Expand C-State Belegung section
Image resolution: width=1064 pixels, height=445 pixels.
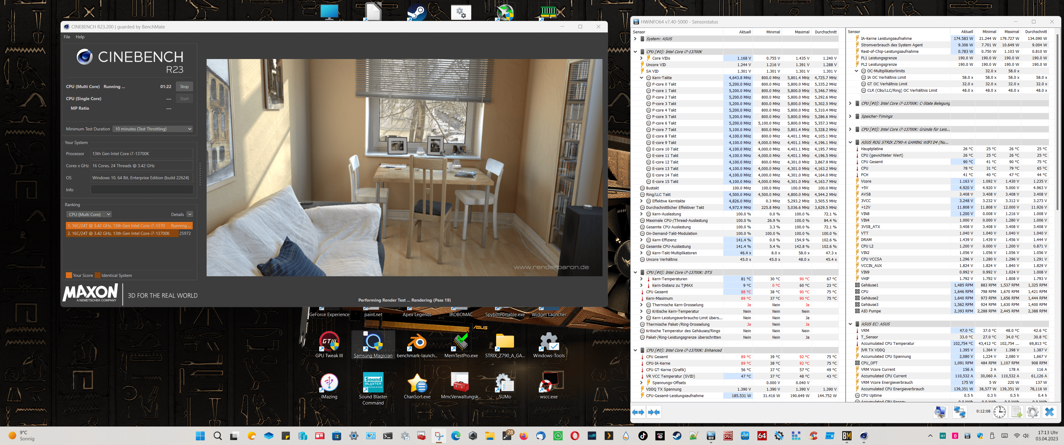point(850,103)
